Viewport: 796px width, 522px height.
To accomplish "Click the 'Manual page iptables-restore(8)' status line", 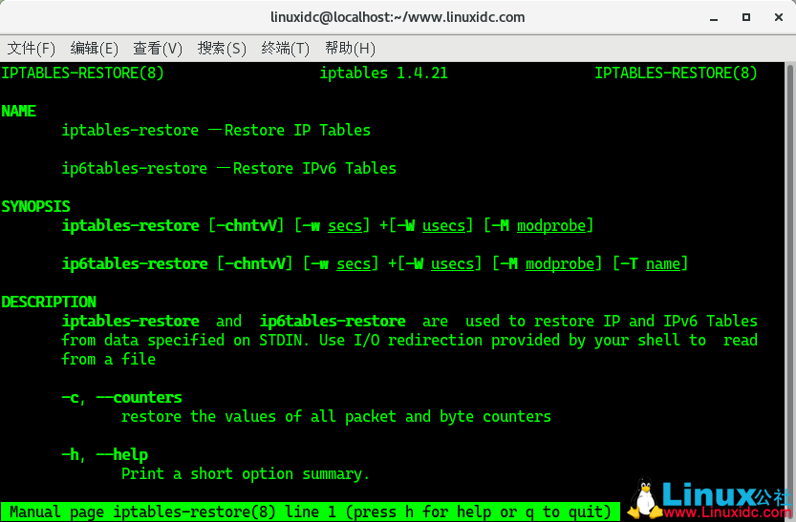I will click(311, 512).
